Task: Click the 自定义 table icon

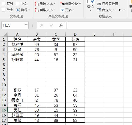Action: click(x=99, y=10)
